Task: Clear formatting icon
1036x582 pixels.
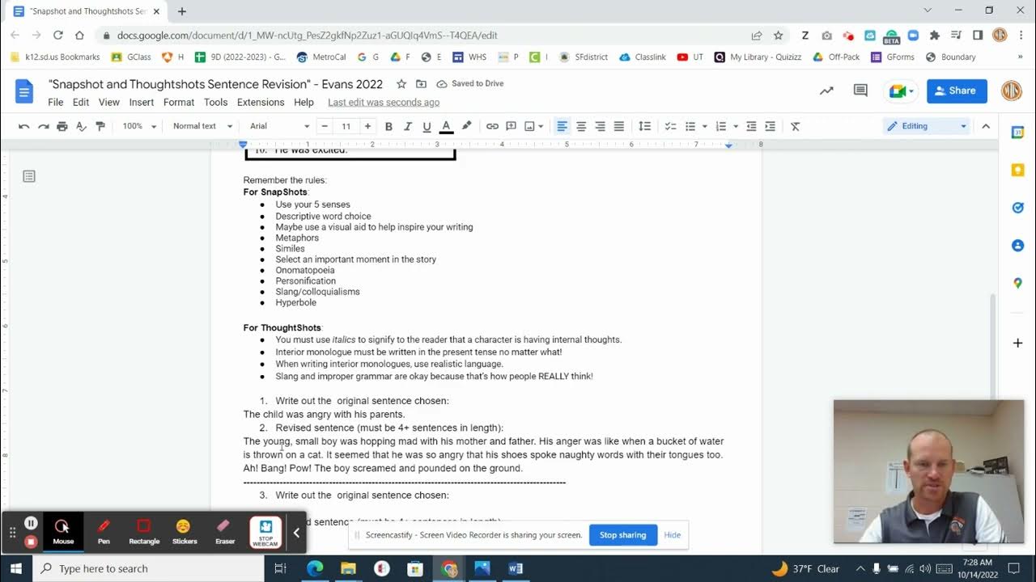Action: tap(795, 126)
